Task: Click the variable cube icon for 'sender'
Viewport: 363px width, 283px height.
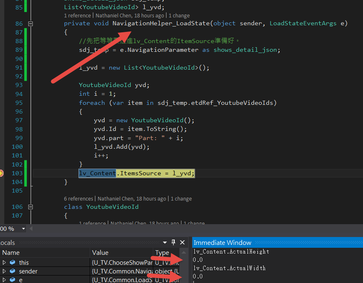Action: tap(12, 271)
